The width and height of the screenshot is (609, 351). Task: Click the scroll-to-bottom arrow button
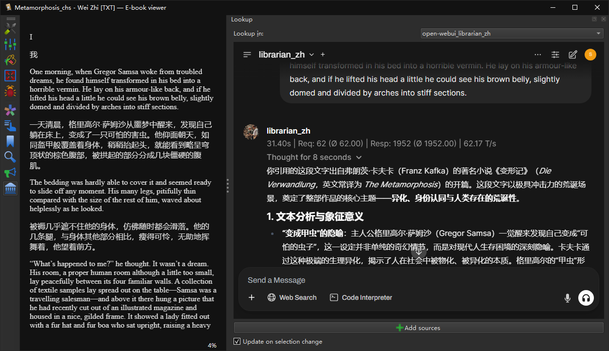tap(419, 252)
